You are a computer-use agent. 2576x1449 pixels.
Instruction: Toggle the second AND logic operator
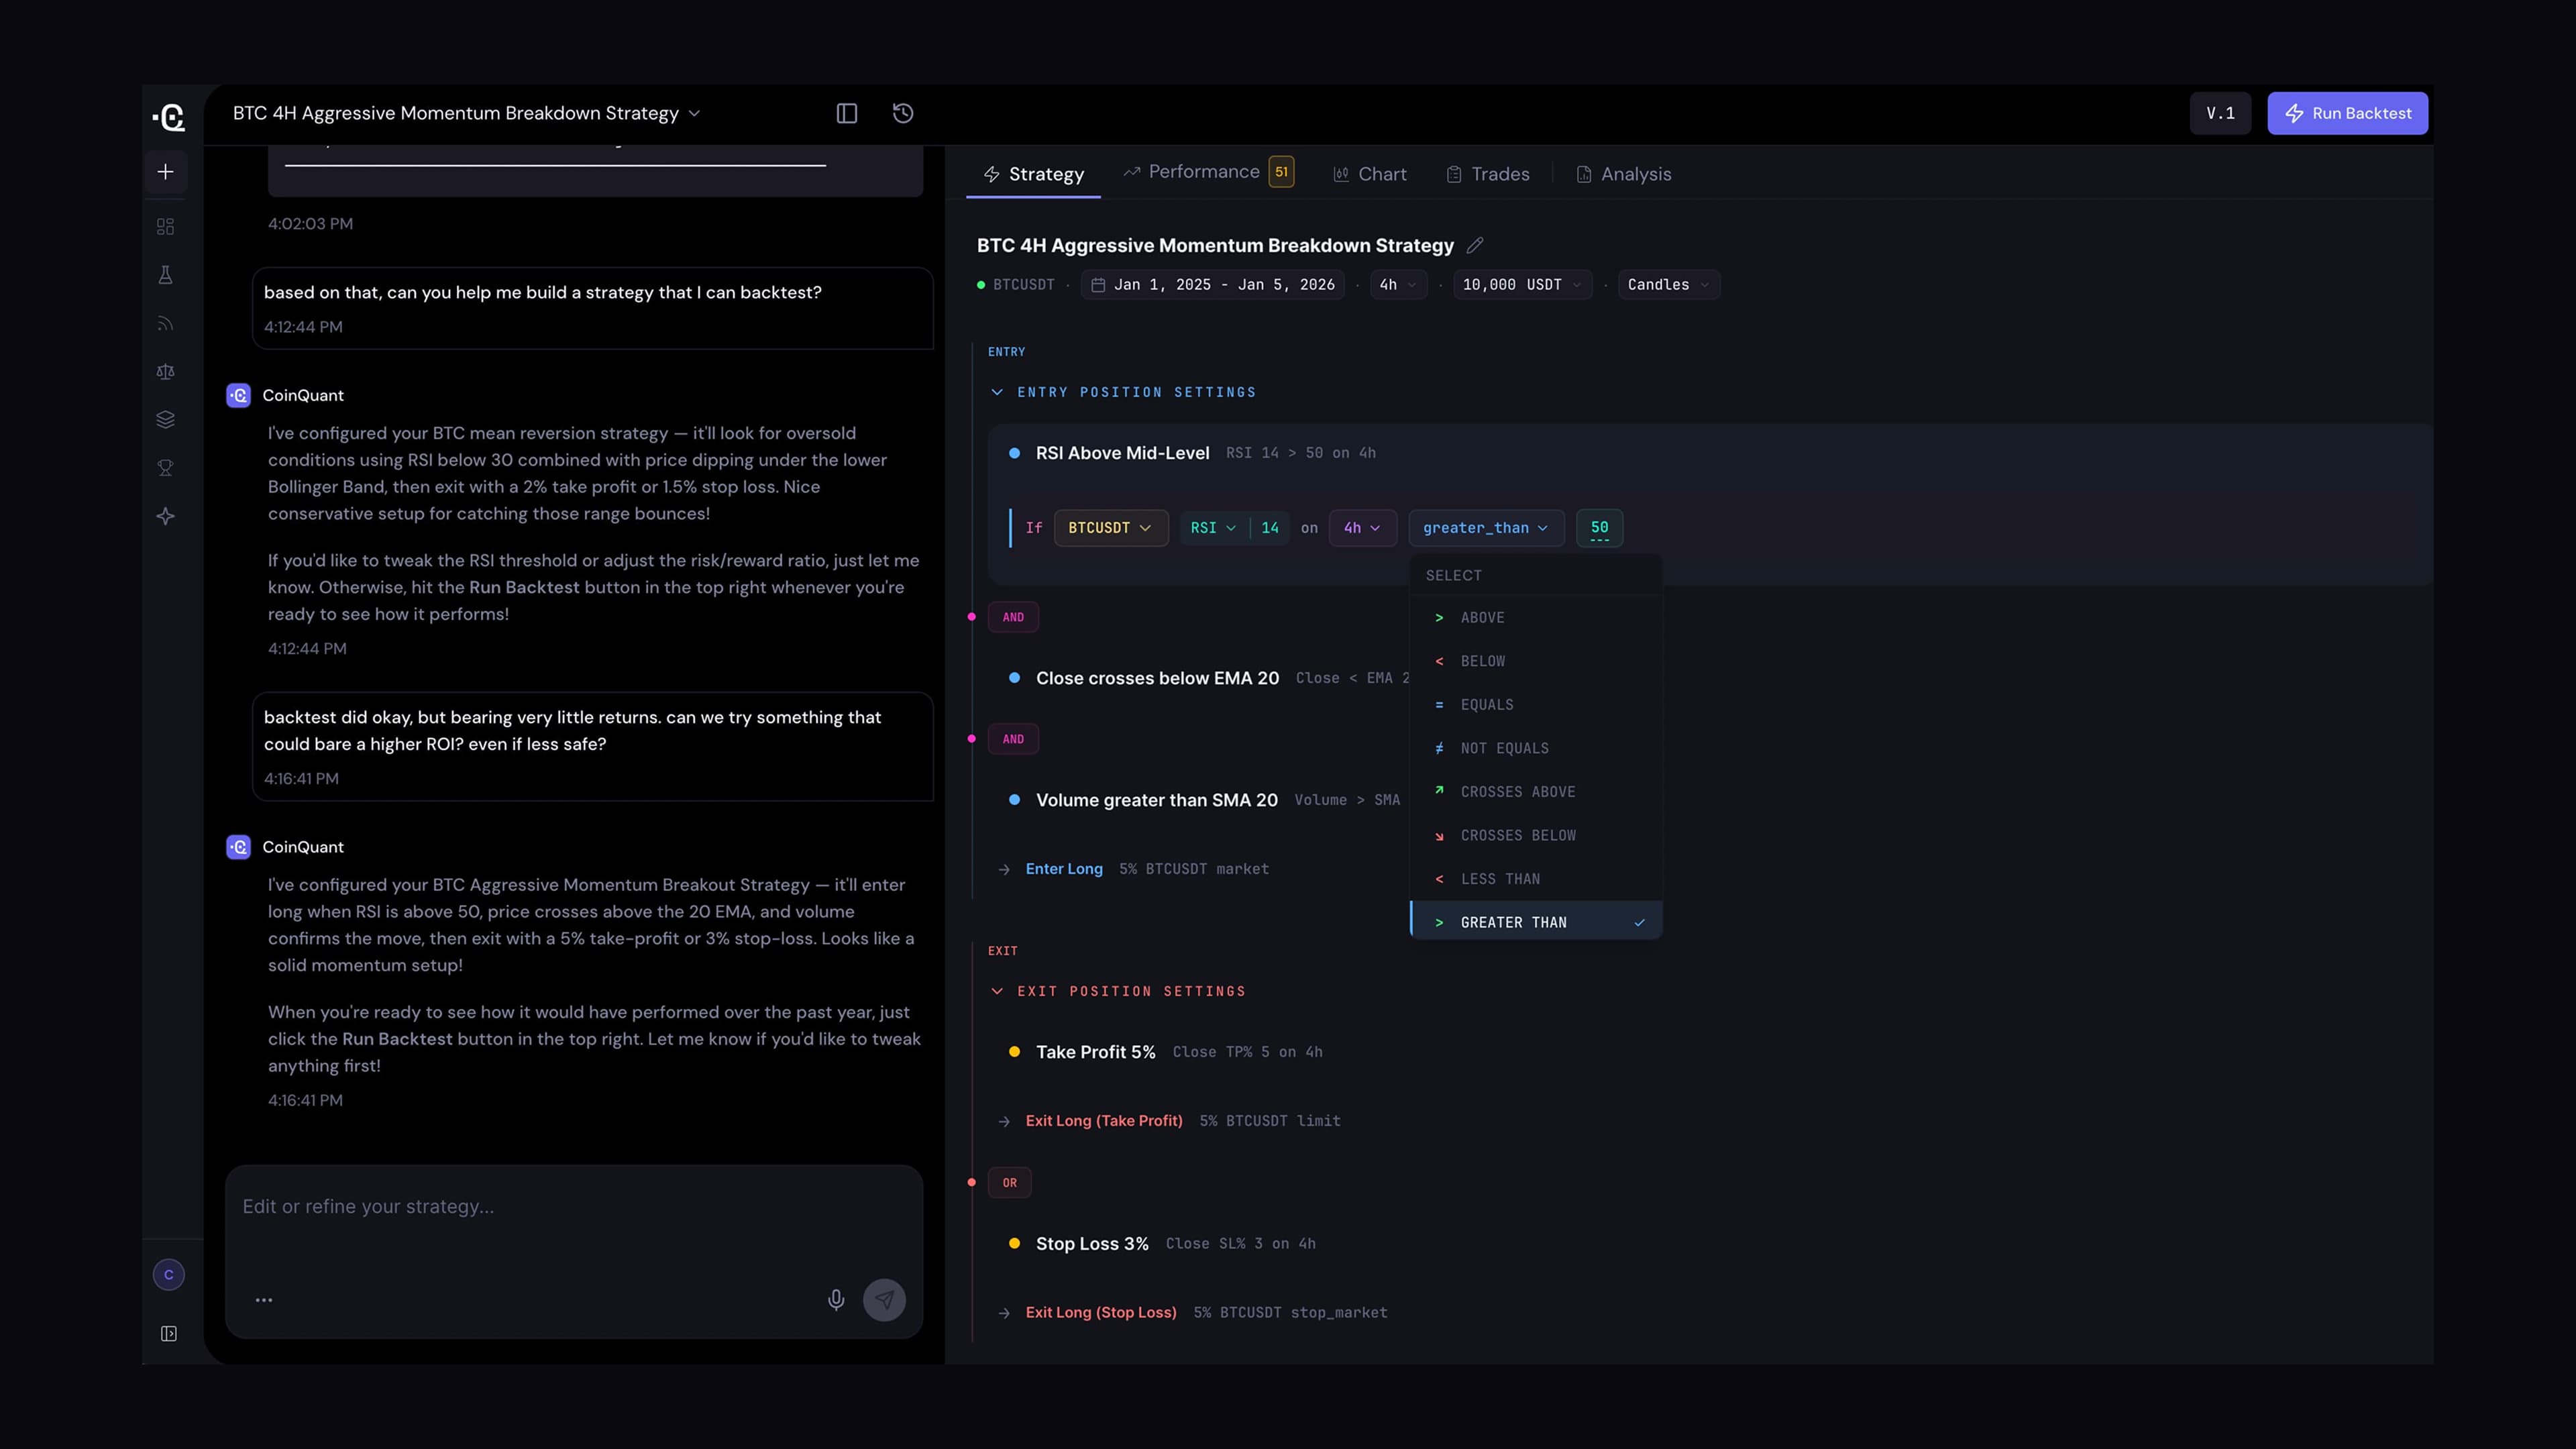[x=1013, y=739]
